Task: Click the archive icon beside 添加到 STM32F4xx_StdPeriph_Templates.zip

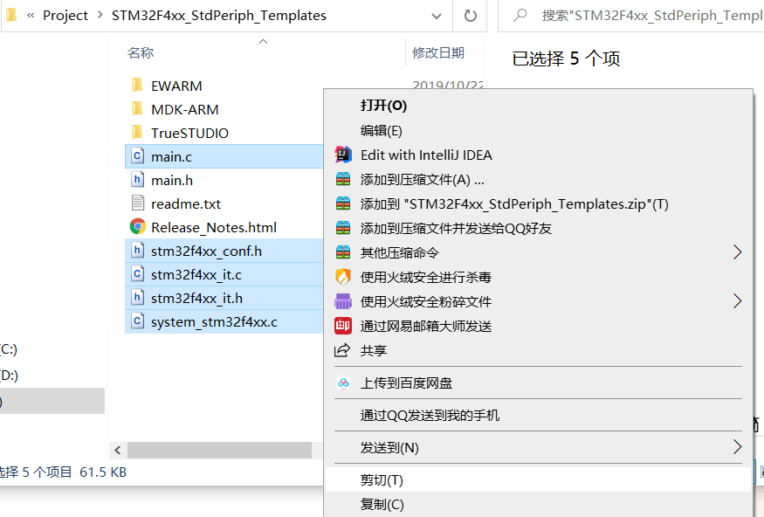Action: click(343, 203)
